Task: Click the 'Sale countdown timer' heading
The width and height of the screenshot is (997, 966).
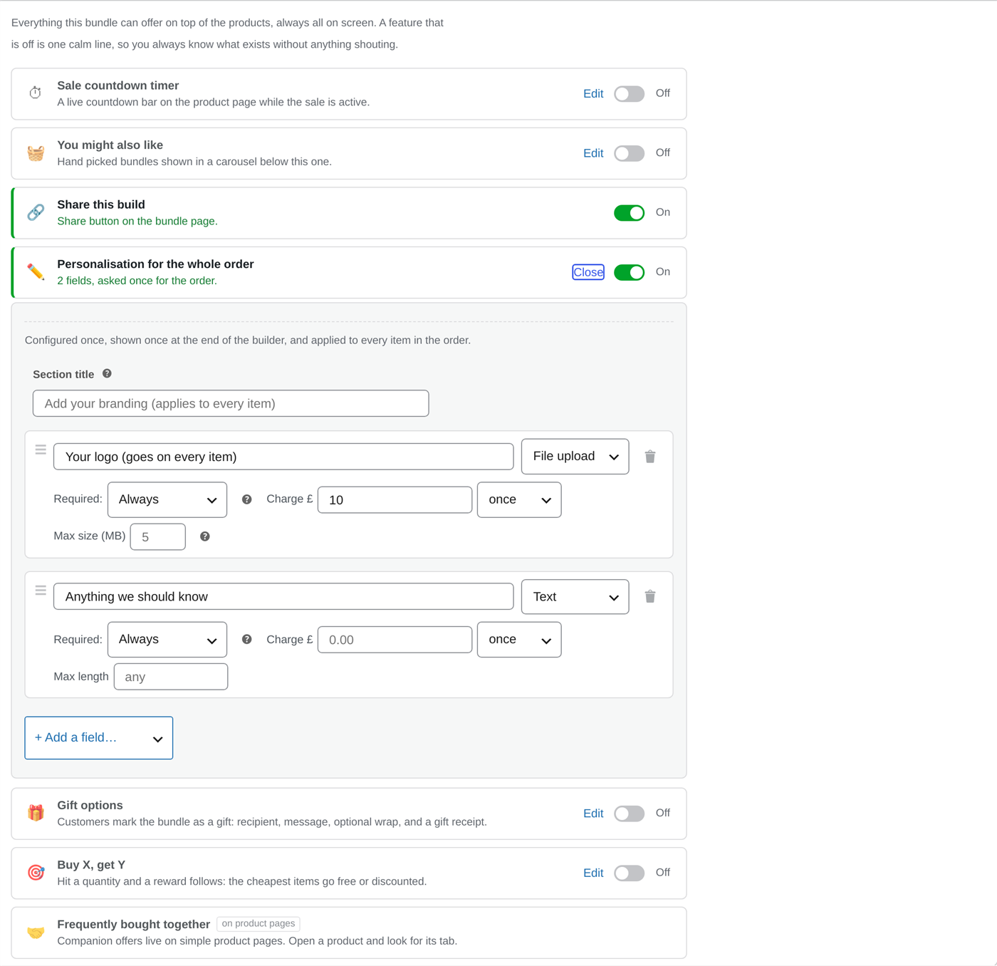Action: pyautogui.click(x=118, y=85)
